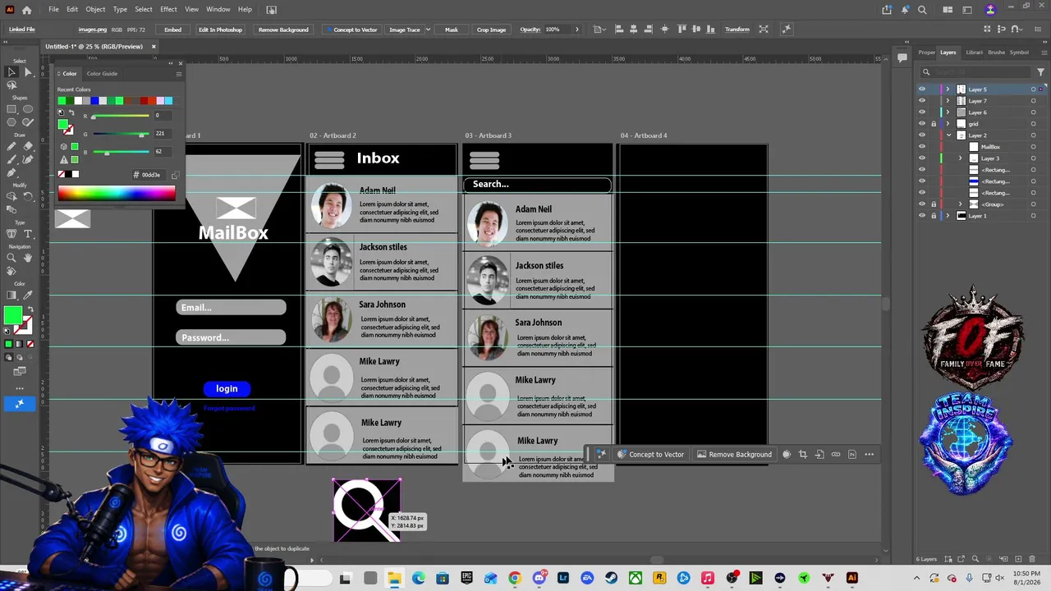Viewport: 1051px width, 591px height.
Task: Toggle visibility of Layer 2
Action: tap(921, 135)
